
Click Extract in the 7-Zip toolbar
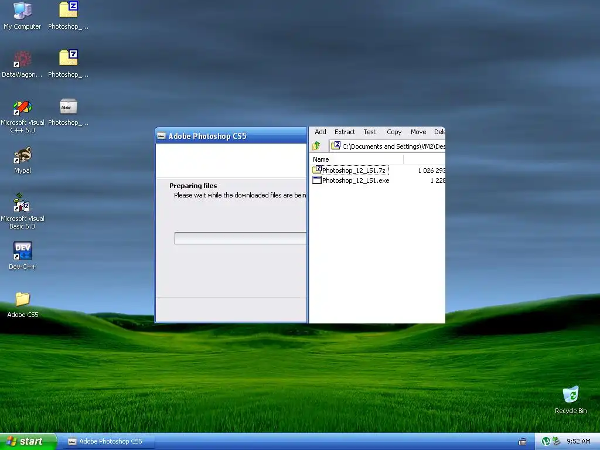click(345, 132)
